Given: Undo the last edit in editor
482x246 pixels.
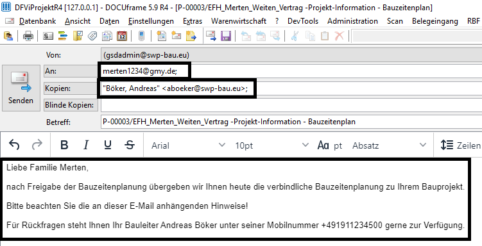Looking at the screenshot, I should (x=14, y=145).
